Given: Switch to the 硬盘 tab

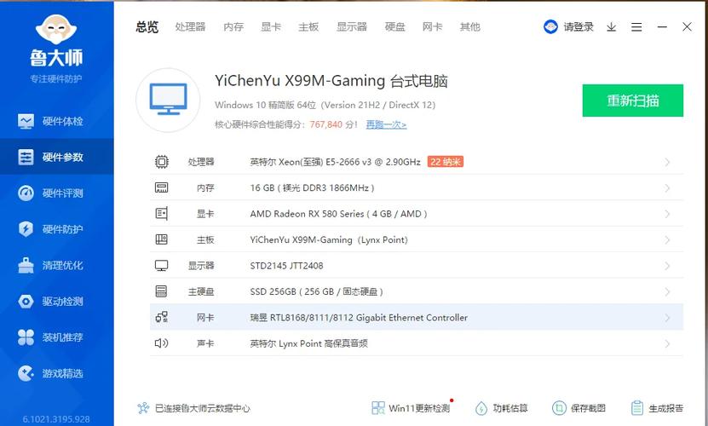Looking at the screenshot, I should pyautogui.click(x=394, y=27).
